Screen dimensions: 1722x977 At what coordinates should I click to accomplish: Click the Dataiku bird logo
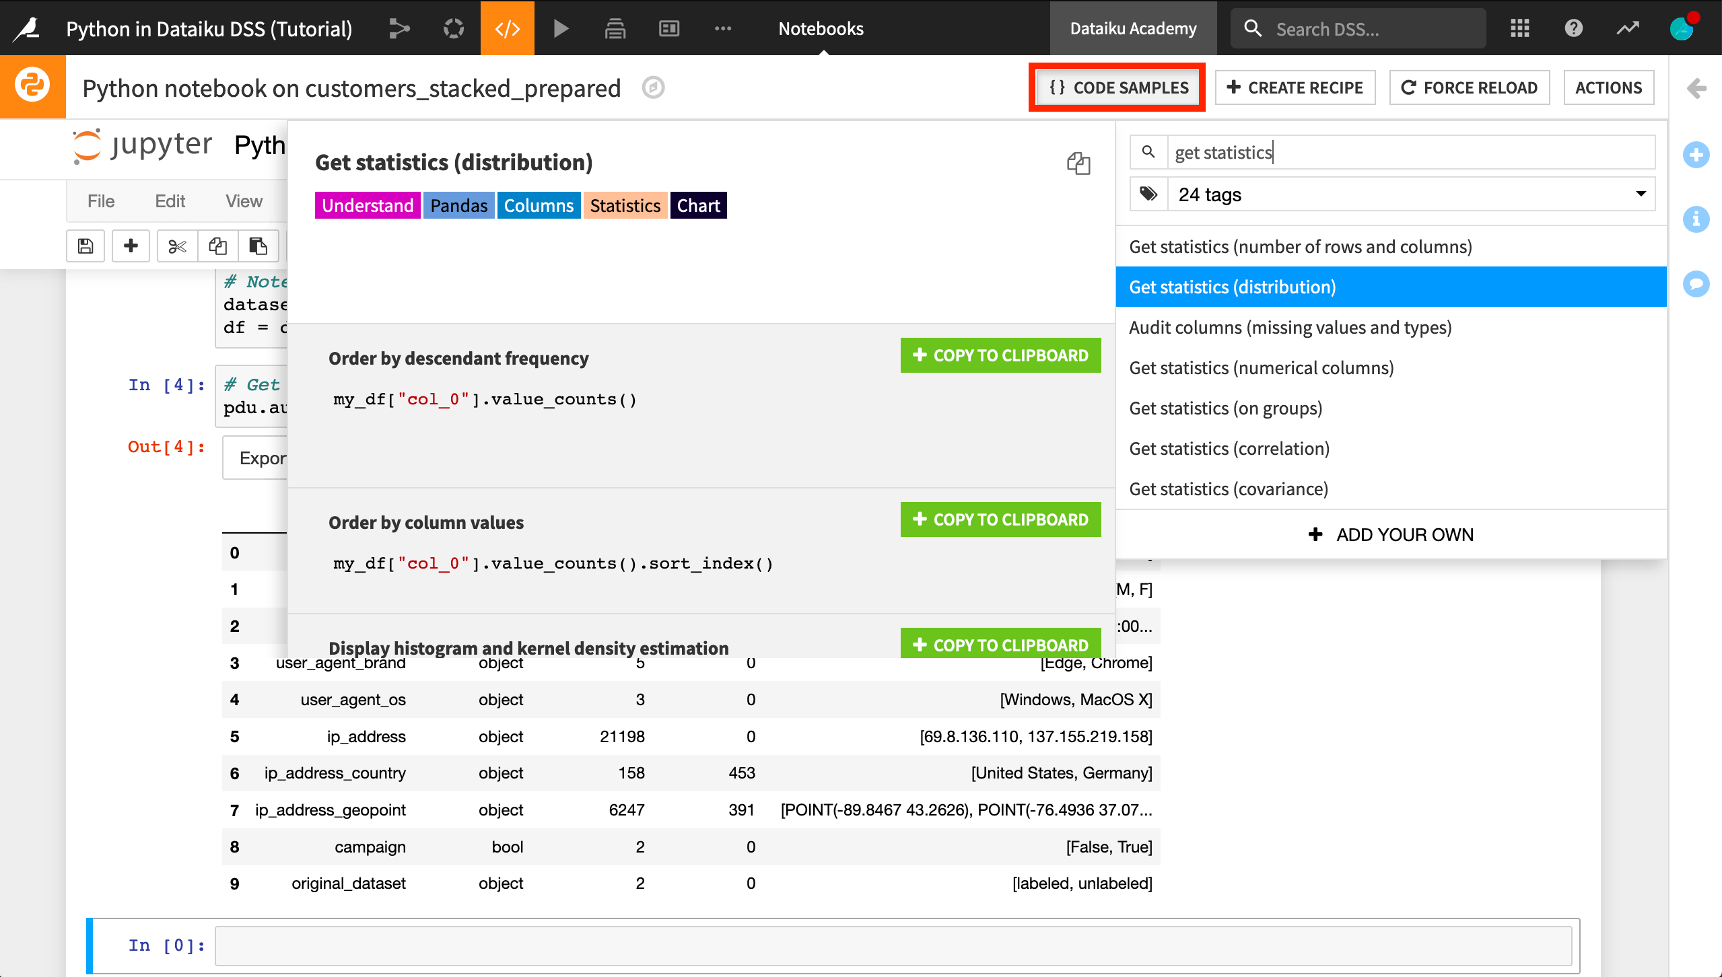27,28
